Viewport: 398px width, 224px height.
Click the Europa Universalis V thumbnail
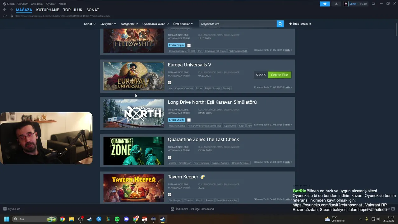(x=134, y=76)
